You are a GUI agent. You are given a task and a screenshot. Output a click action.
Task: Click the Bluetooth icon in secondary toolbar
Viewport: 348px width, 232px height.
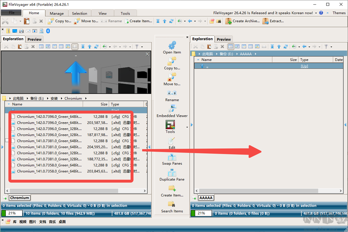click(x=48, y=31)
